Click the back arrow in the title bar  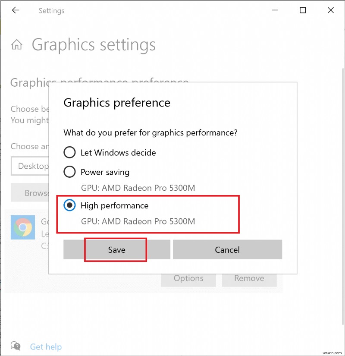point(16,10)
